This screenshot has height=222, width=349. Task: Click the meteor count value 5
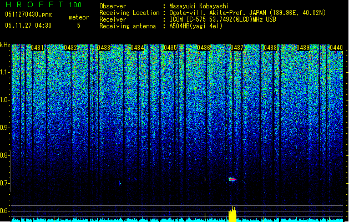pos(79,26)
